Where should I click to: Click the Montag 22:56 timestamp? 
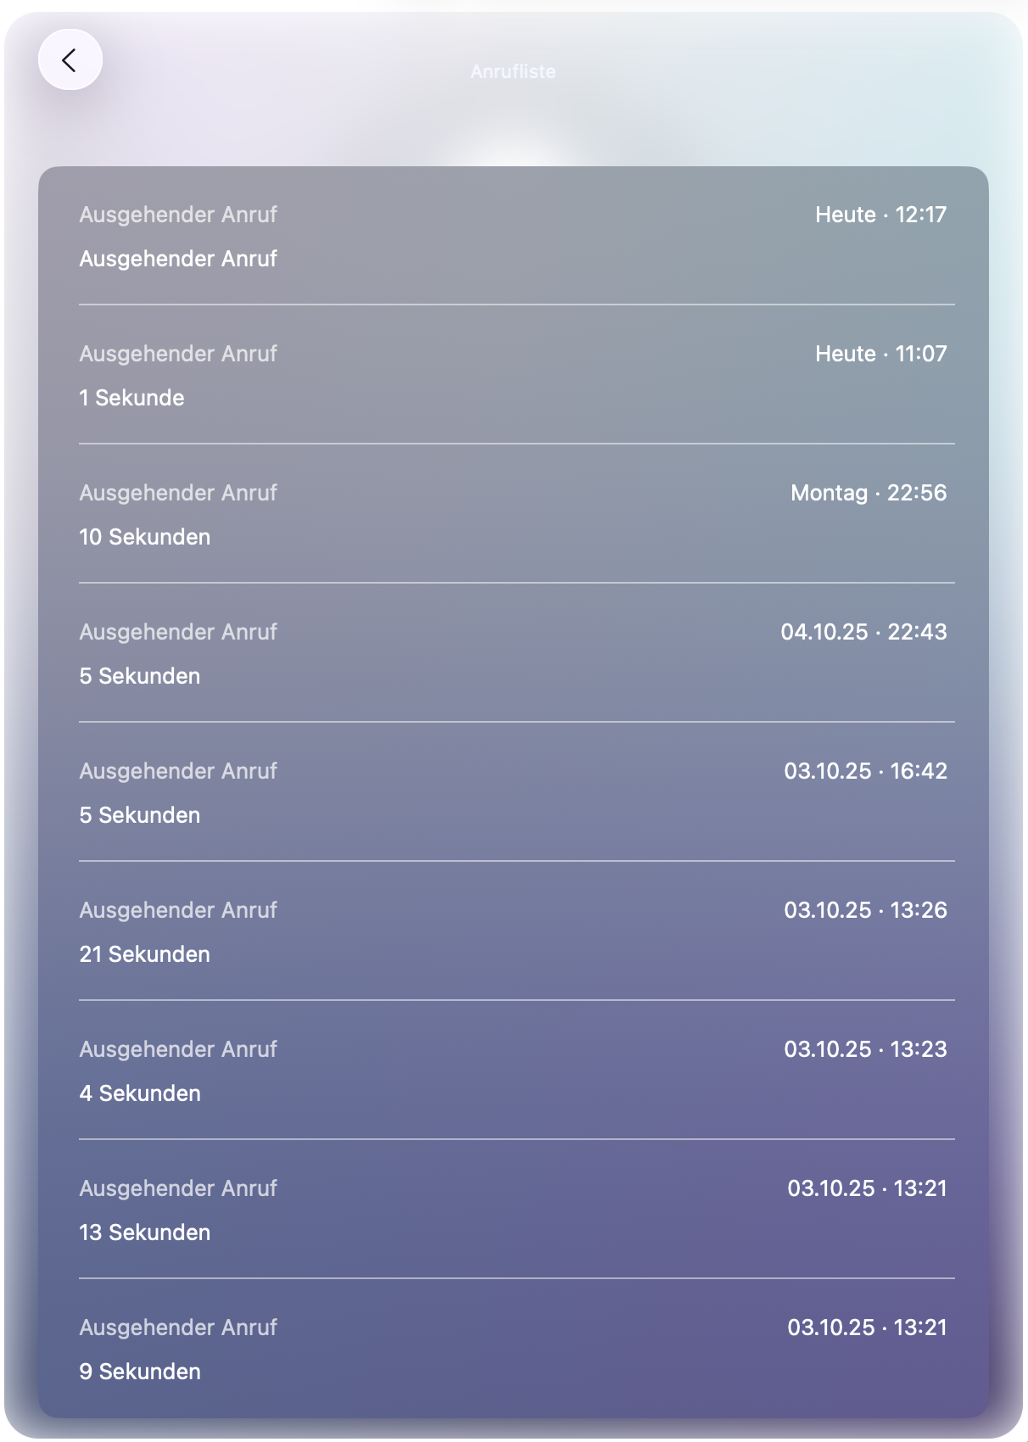869,493
